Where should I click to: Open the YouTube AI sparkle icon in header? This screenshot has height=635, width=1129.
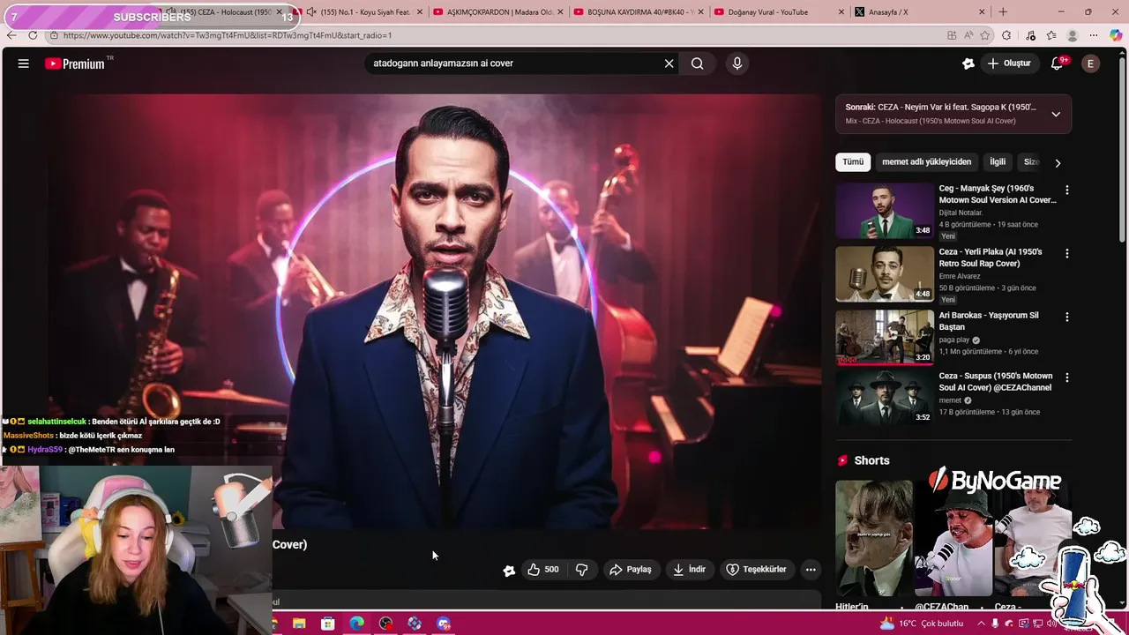click(968, 63)
